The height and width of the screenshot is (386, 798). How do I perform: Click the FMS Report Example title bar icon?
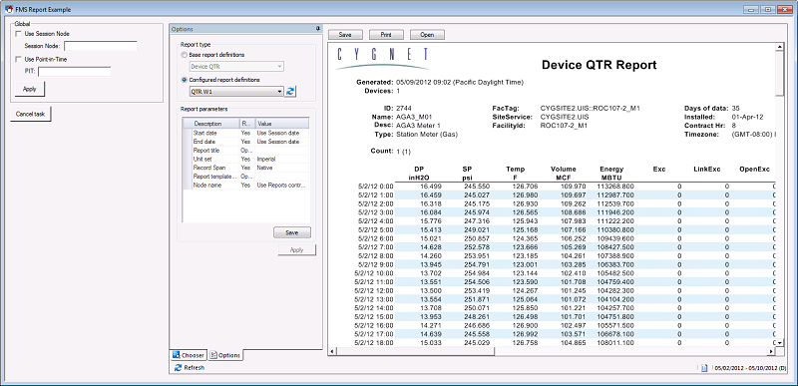coord(8,10)
